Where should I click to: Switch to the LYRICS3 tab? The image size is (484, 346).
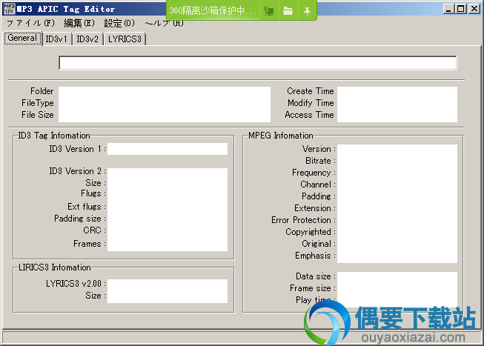pos(125,39)
